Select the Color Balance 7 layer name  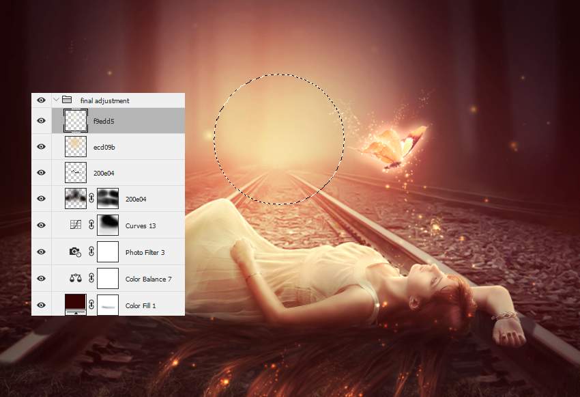148,279
